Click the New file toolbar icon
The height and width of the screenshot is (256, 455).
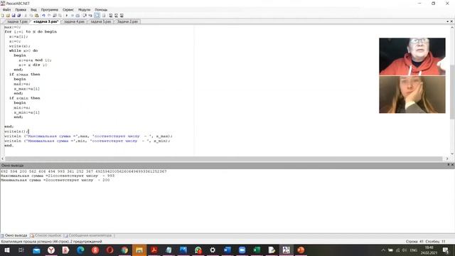tap(3, 16)
